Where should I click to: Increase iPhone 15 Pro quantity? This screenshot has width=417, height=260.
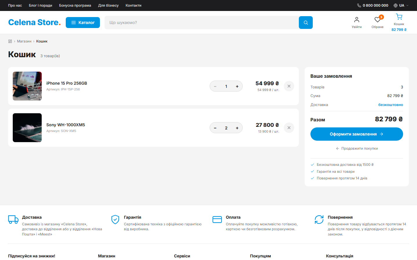click(x=237, y=86)
